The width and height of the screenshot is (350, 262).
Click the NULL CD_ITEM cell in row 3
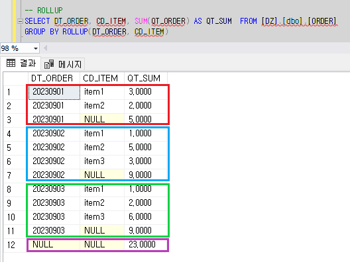[x=102, y=120]
